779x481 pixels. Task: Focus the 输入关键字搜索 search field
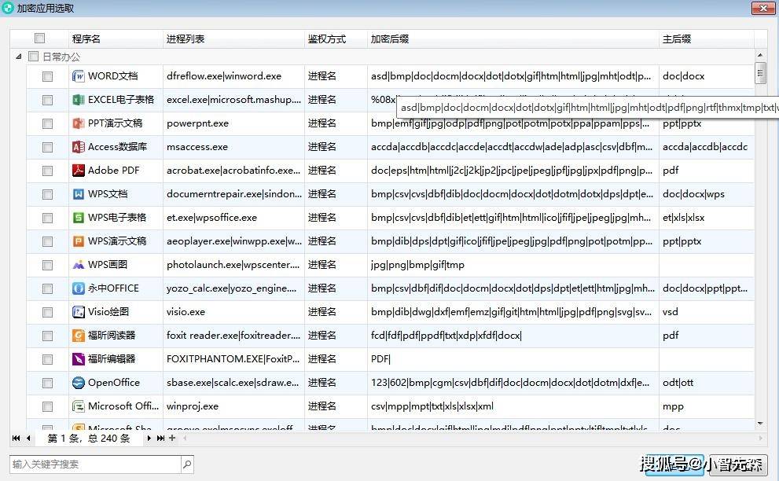click(95, 464)
